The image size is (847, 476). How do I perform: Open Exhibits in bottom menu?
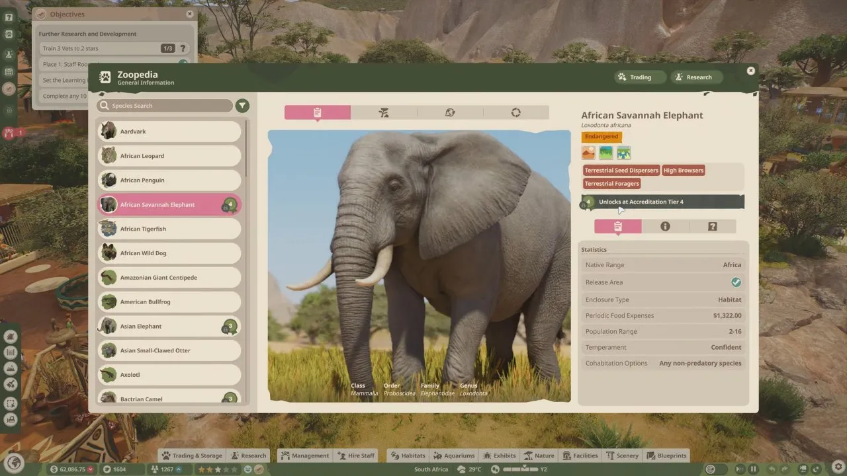pos(499,456)
